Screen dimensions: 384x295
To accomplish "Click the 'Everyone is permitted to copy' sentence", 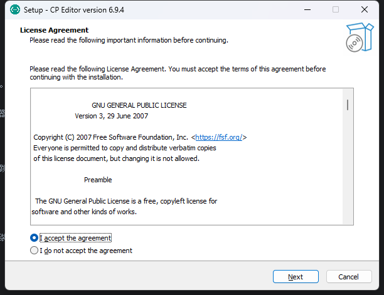I will (125, 148).
